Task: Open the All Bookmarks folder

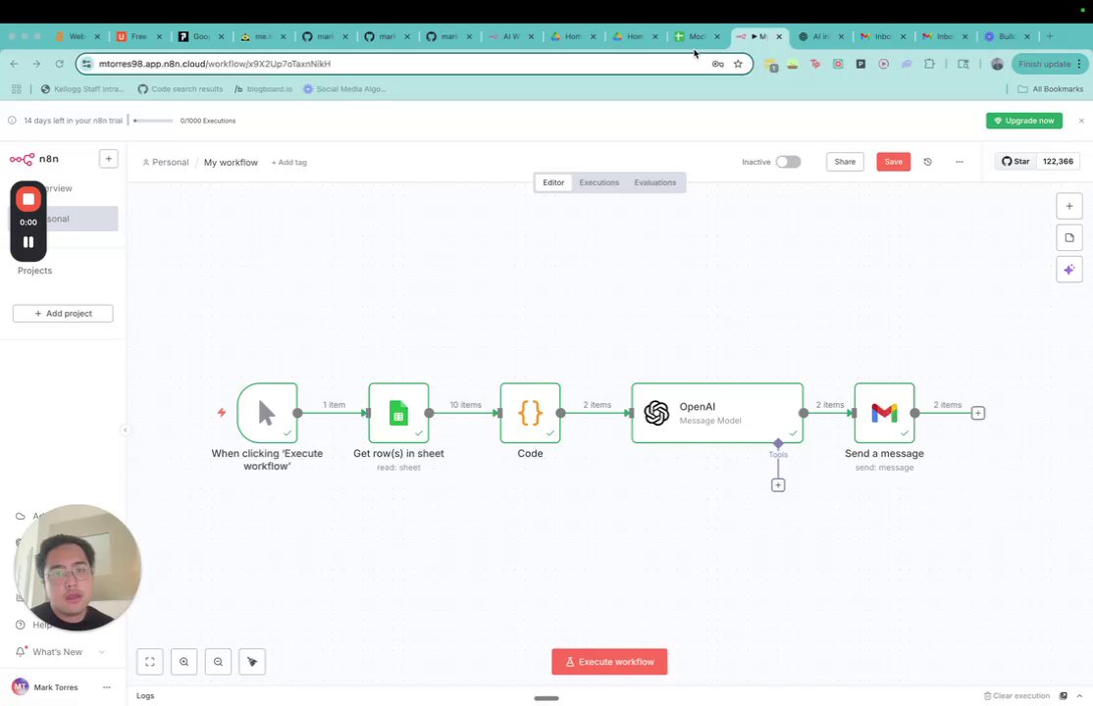Action: (1051, 89)
